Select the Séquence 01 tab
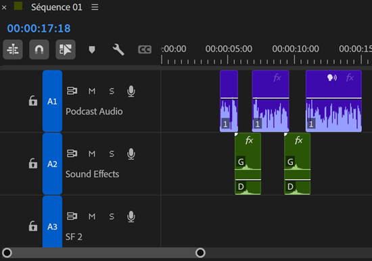The height and width of the screenshot is (261, 372). pyautogui.click(x=57, y=7)
